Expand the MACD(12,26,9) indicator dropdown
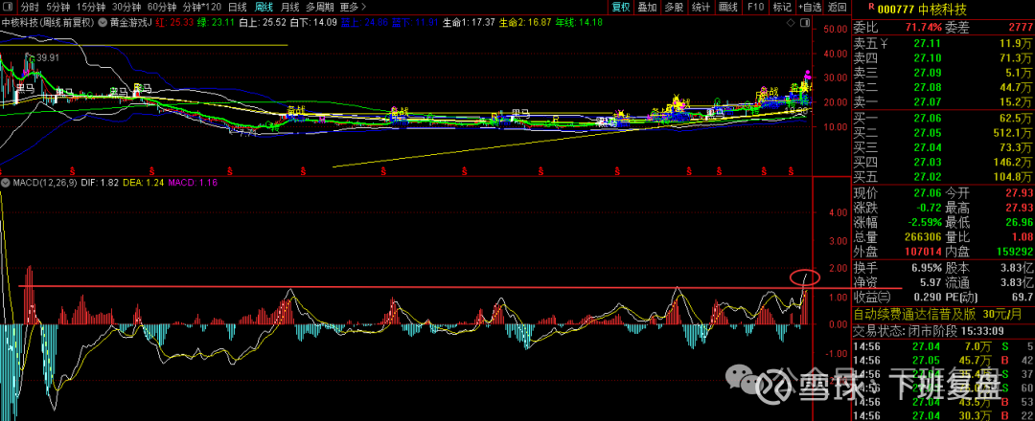Viewport: 1035px width, 421px height. click(5, 182)
